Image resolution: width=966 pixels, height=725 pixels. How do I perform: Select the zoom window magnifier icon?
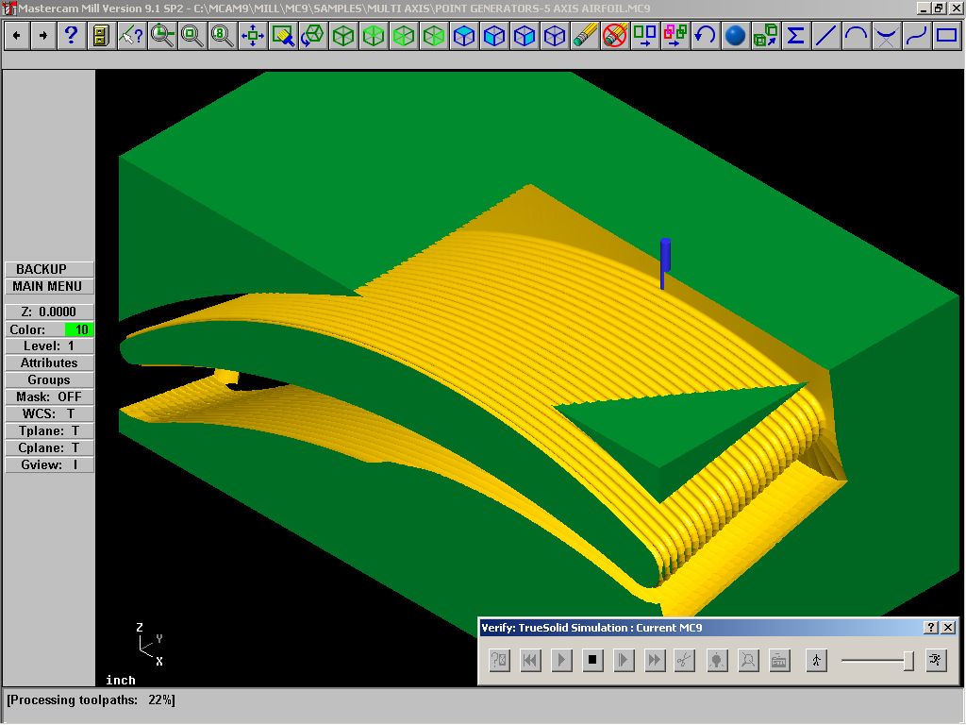(x=162, y=36)
